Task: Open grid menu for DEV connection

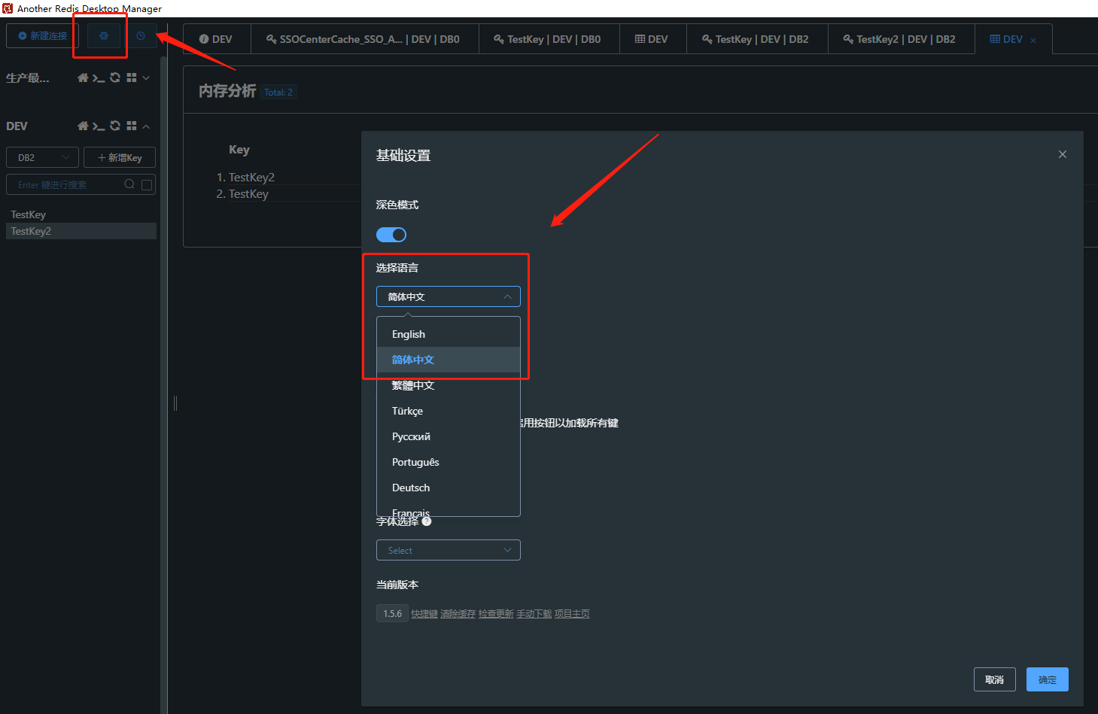Action: 132,126
